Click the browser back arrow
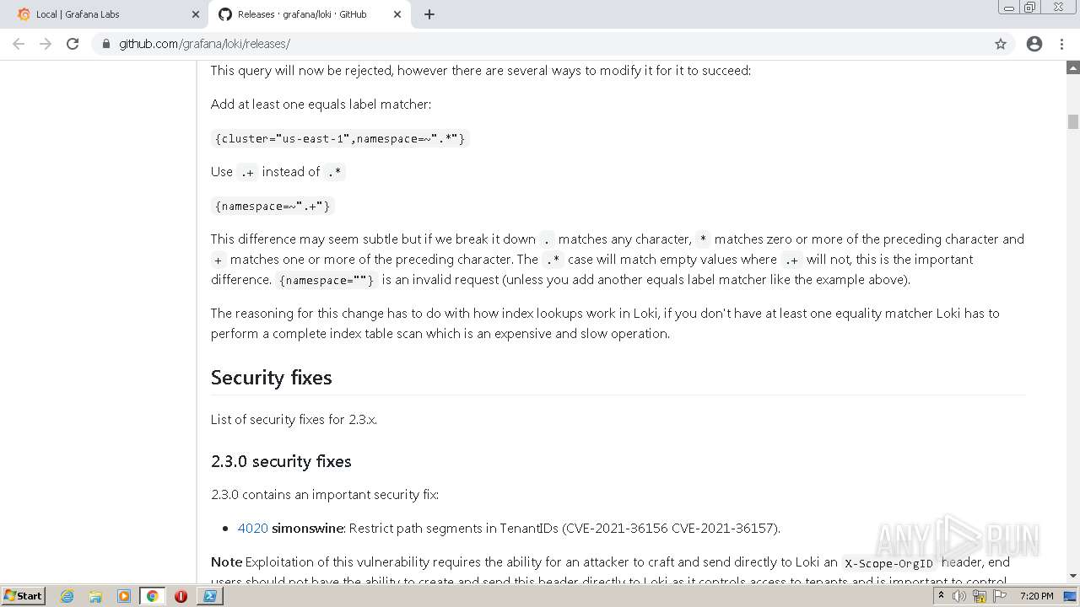 click(x=19, y=44)
